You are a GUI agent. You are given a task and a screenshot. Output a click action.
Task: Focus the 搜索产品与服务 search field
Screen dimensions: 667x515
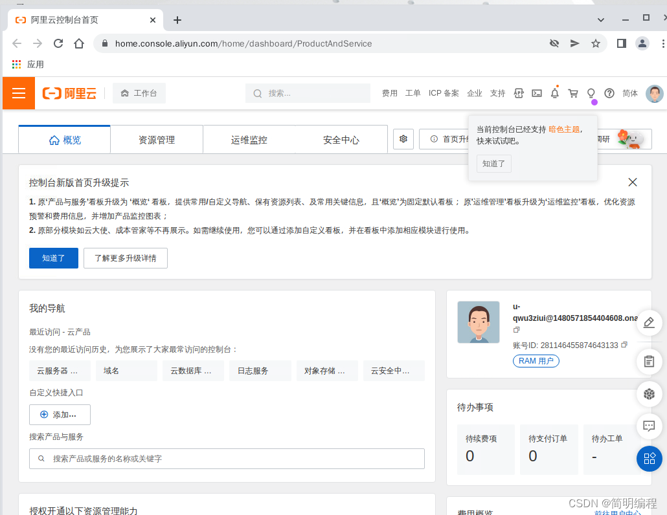click(x=227, y=459)
